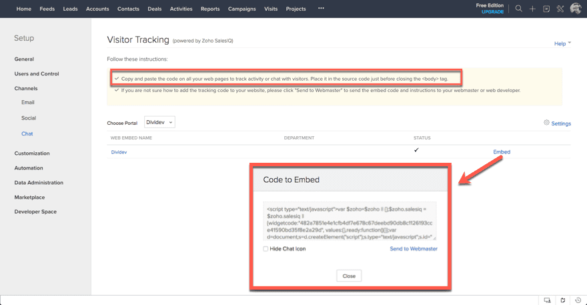Image resolution: width=587 pixels, height=305 pixels.
Task: Click the plus icon to create record
Action: (532, 9)
